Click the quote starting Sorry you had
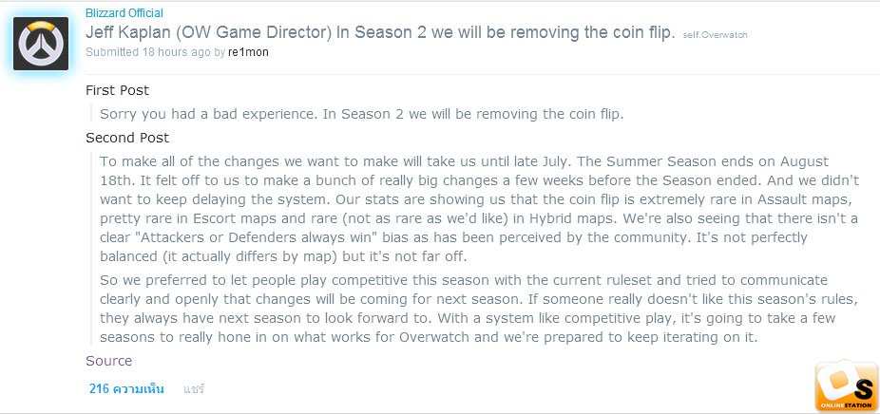This screenshot has height=414, width=880. point(362,115)
